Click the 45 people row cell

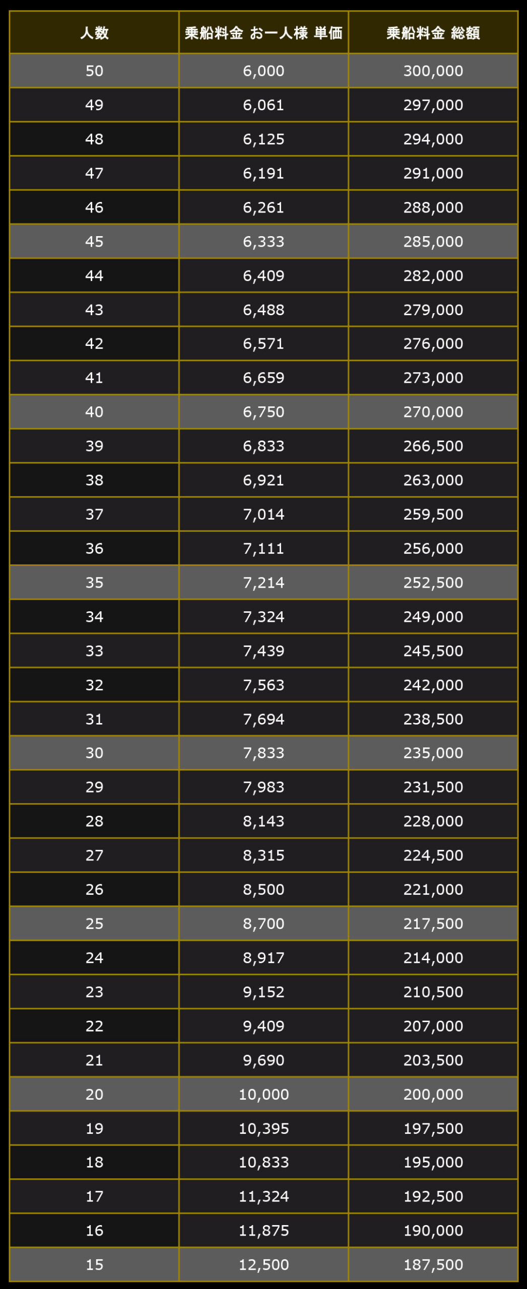pos(94,241)
